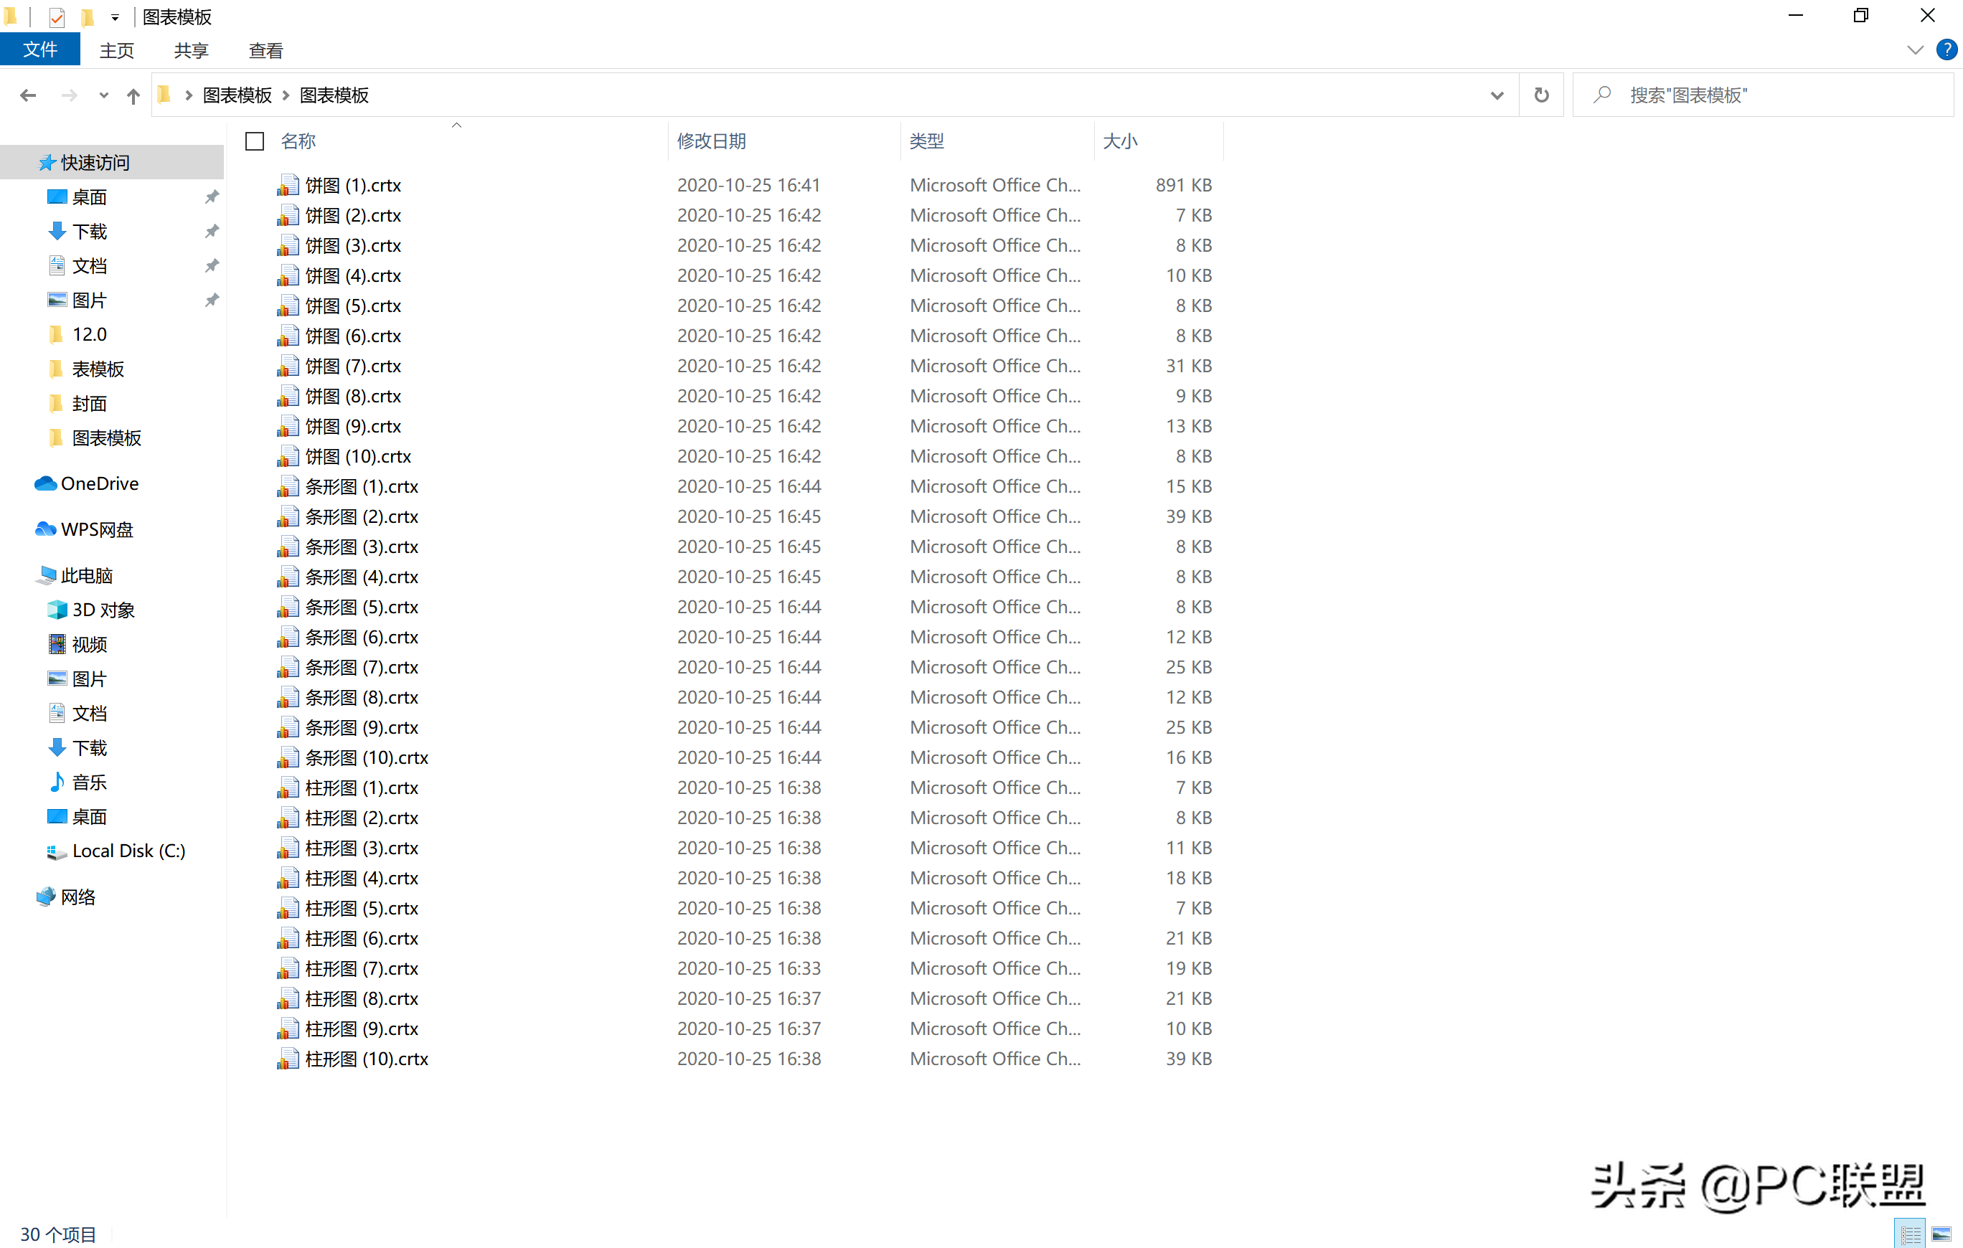Expand the ribbon with the chevron
1963x1248 pixels.
pos(1915,49)
